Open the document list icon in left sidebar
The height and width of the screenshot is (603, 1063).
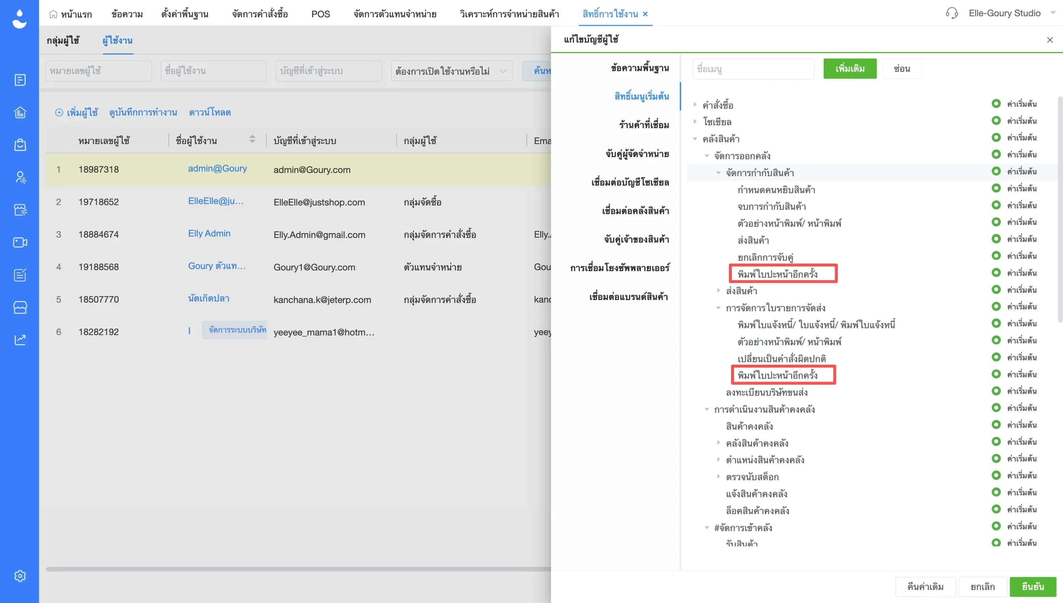pos(20,80)
